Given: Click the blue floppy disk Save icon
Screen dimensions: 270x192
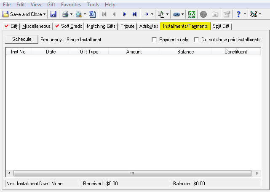Looking at the screenshot, I should 53,14.
